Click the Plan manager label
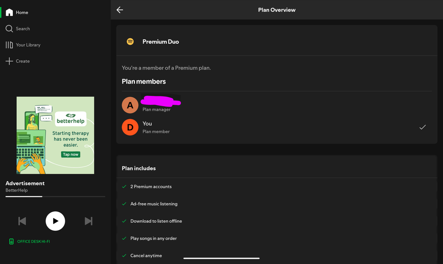This screenshot has width=443, height=264. 157,110
